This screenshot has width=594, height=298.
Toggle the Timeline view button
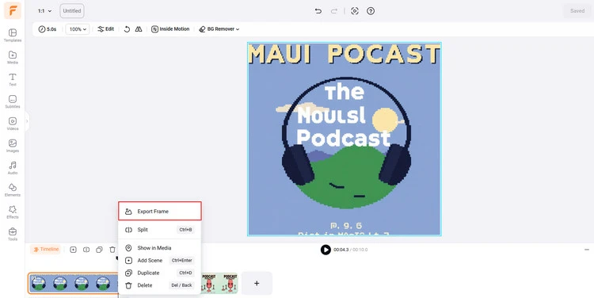coord(46,249)
